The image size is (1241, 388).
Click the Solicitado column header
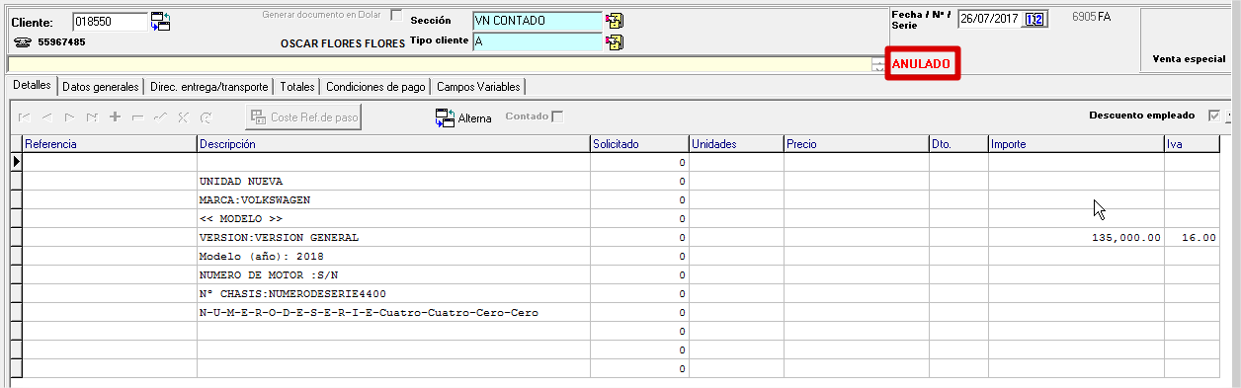click(x=639, y=144)
